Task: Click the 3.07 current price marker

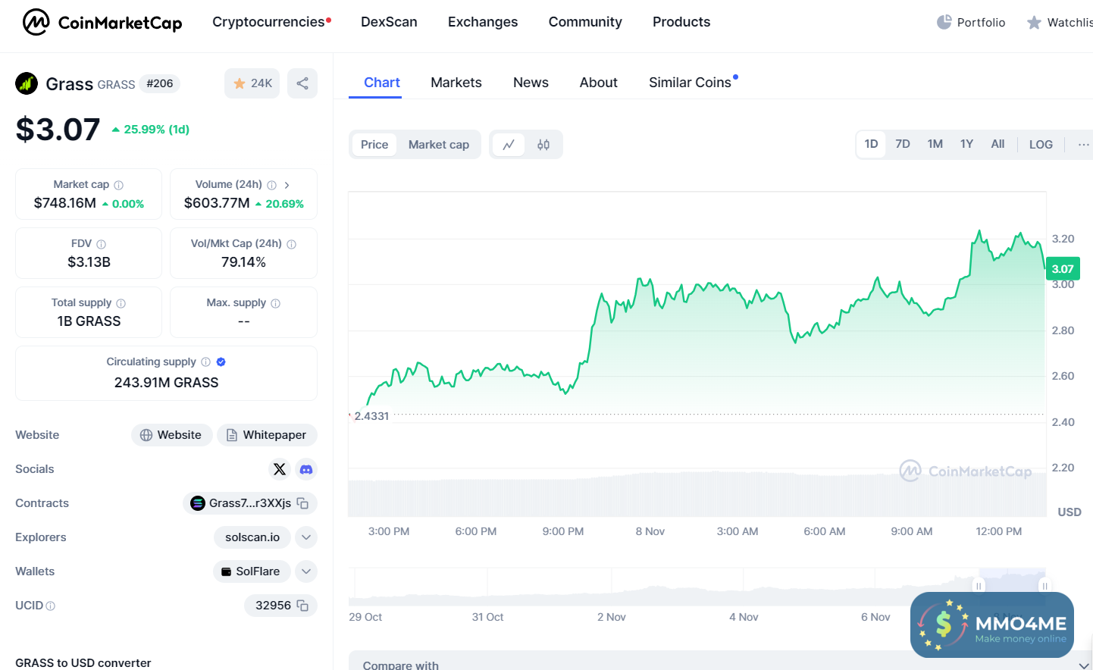Action: tap(1063, 269)
